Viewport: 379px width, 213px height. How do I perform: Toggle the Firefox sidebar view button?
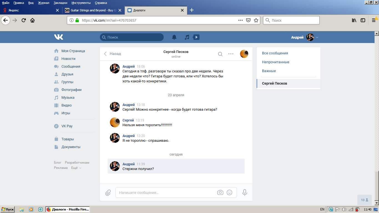363,20
